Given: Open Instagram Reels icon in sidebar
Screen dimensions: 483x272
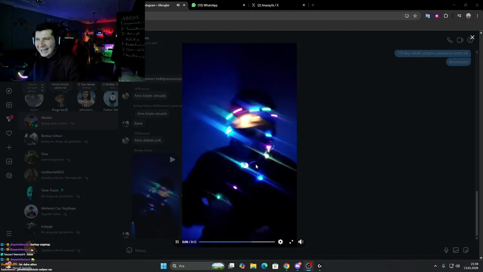Looking at the screenshot, I should click(x=9, y=105).
